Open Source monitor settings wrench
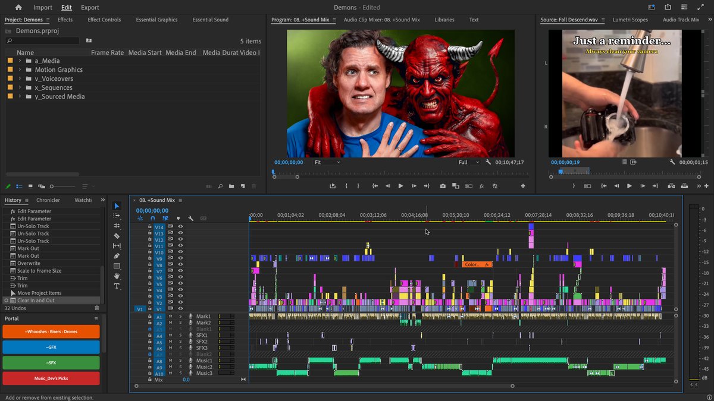 tap(672, 162)
